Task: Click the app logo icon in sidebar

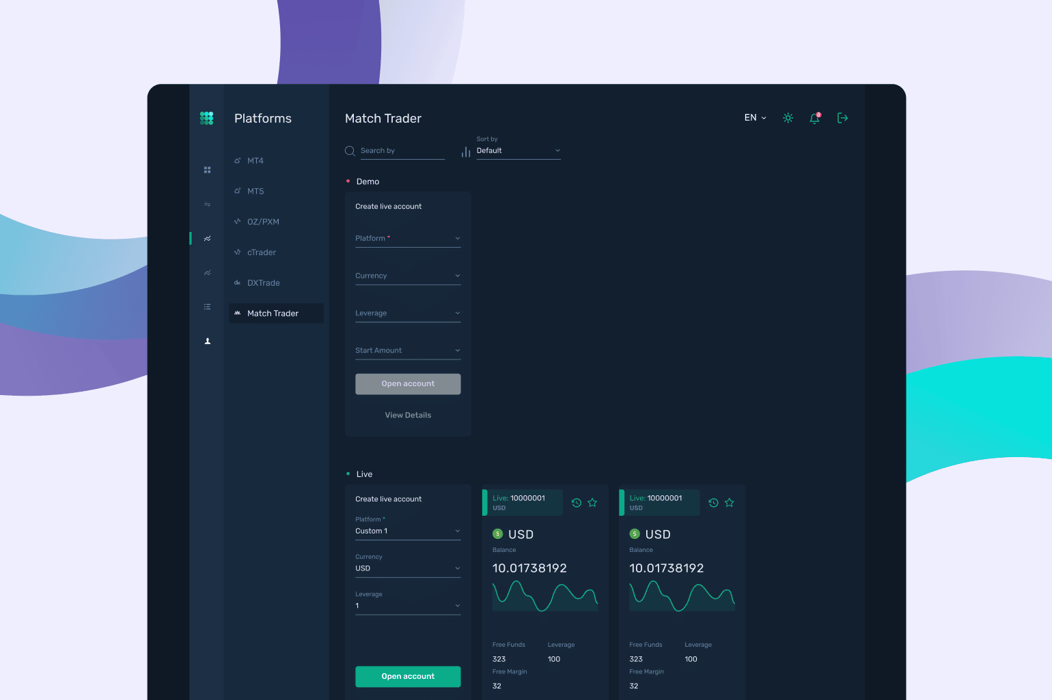Action: click(x=206, y=118)
